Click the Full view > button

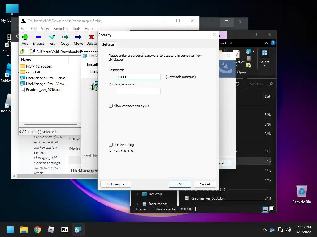tap(115, 184)
